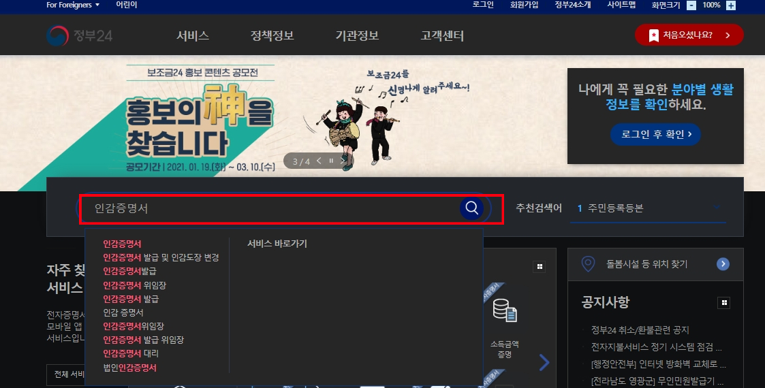Open notice [행정안전부] 인터넷 방화벽 교체로
Image resolution: width=765 pixels, height=388 pixels.
[658, 365]
